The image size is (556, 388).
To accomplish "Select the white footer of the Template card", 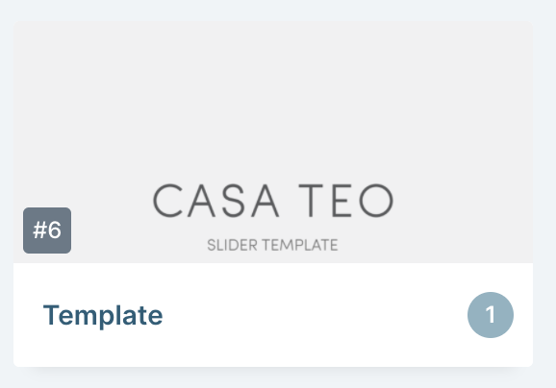I will point(273,315).
